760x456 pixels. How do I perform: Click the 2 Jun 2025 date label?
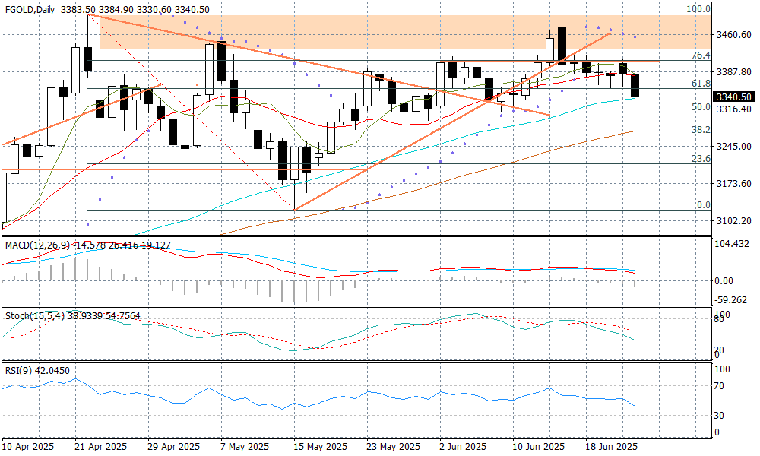[461, 446]
